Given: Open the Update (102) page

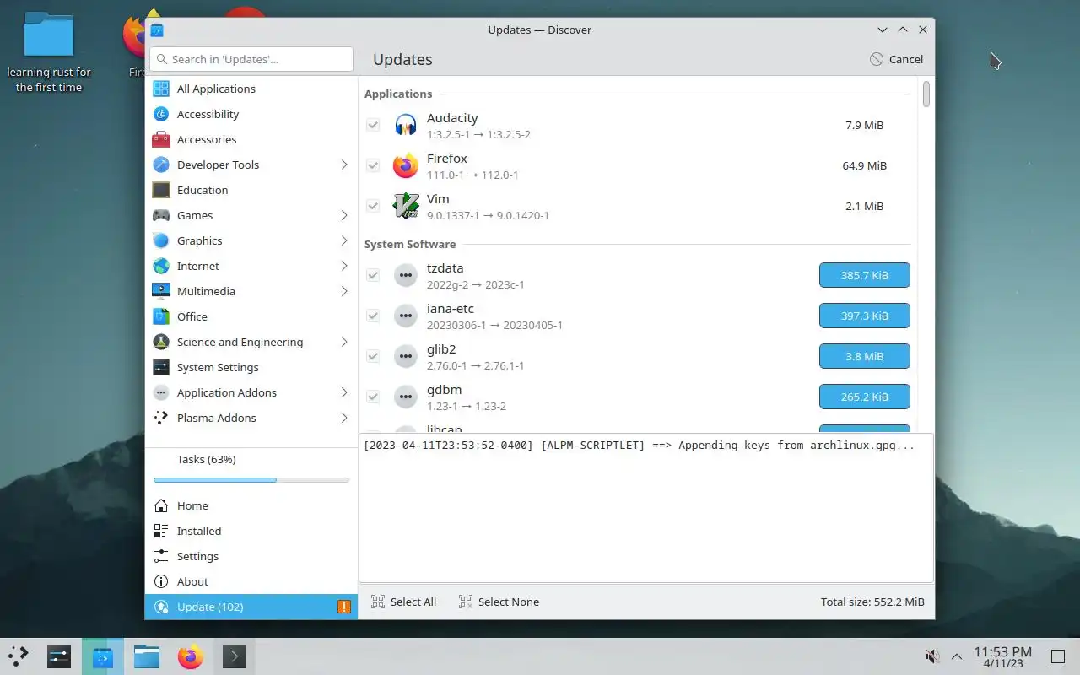Looking at the screenshot, I should [x=251, y=607].
